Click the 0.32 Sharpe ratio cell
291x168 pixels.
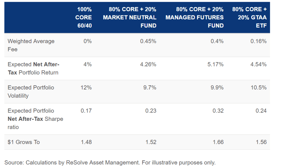pos(218,111)
